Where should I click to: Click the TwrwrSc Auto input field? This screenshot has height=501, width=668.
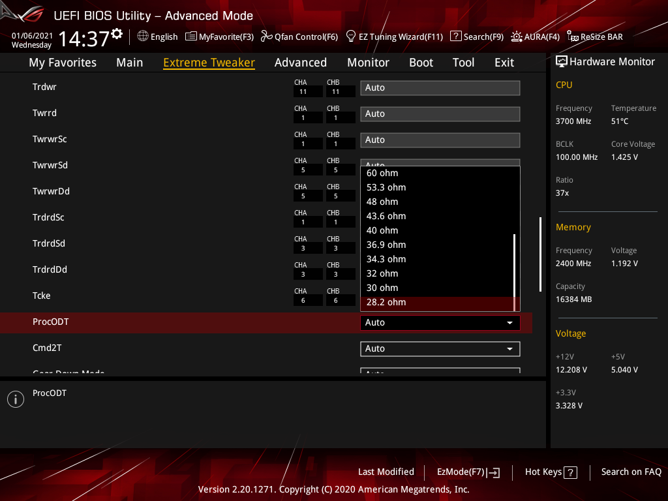point(440,140)
